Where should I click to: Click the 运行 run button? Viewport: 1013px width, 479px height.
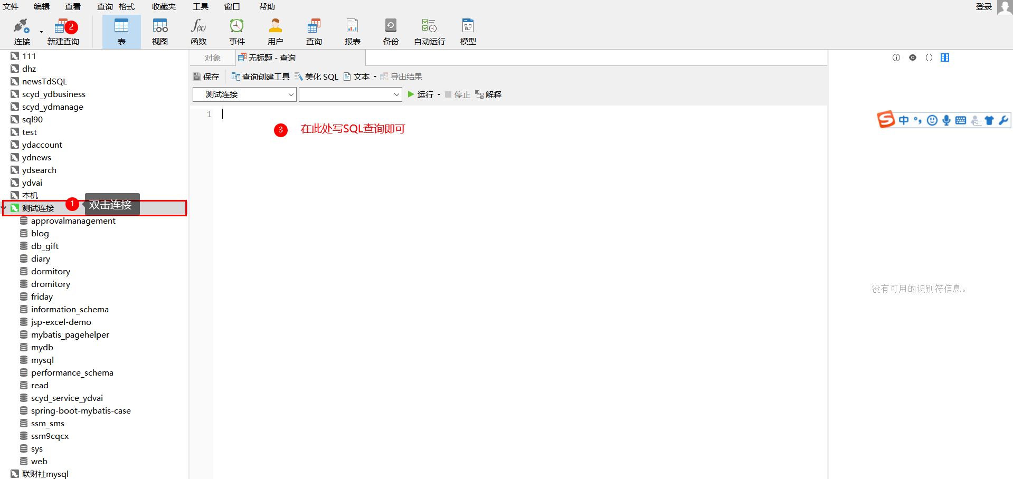(x=420, y=94)
